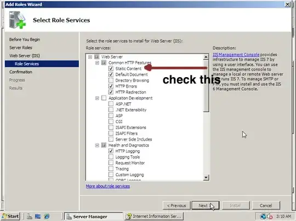
Task: Uncheck the HTTP Redirection checkbox
Action: [111, 92]
